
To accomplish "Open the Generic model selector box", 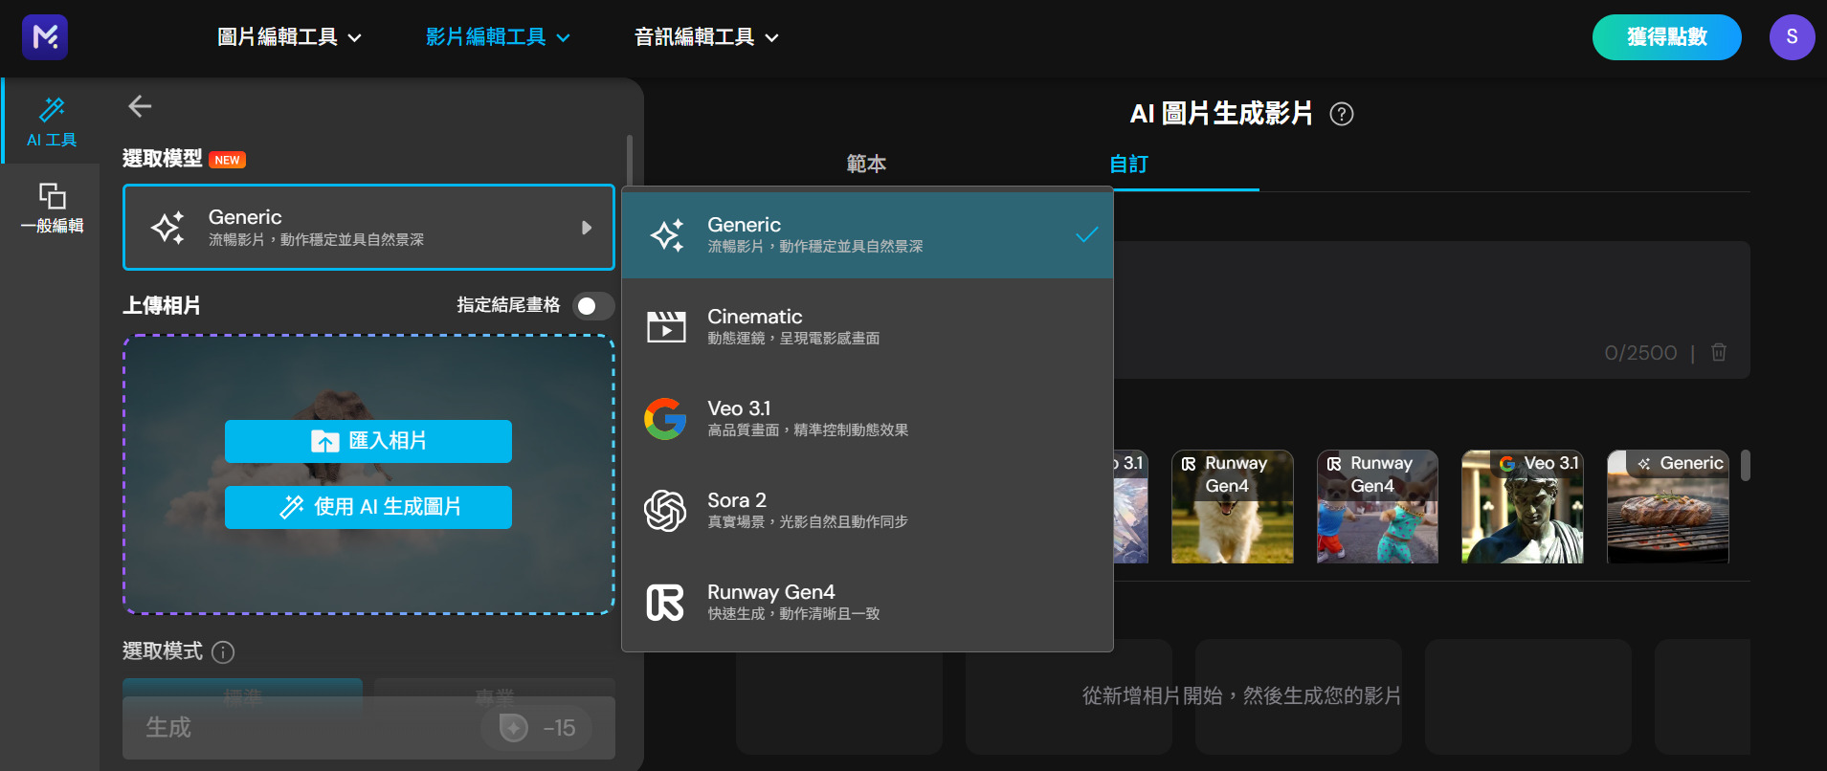I will tap(368, 228).
